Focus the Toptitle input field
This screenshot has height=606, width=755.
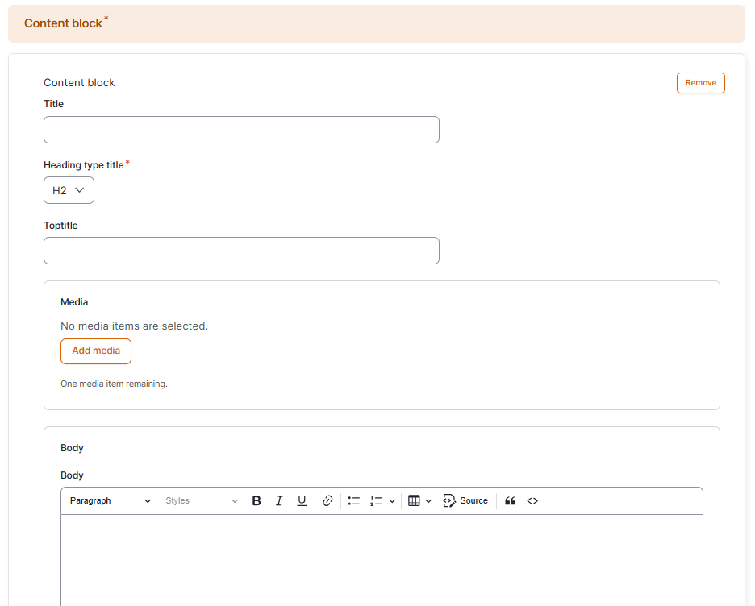click(x=241, y=251)
